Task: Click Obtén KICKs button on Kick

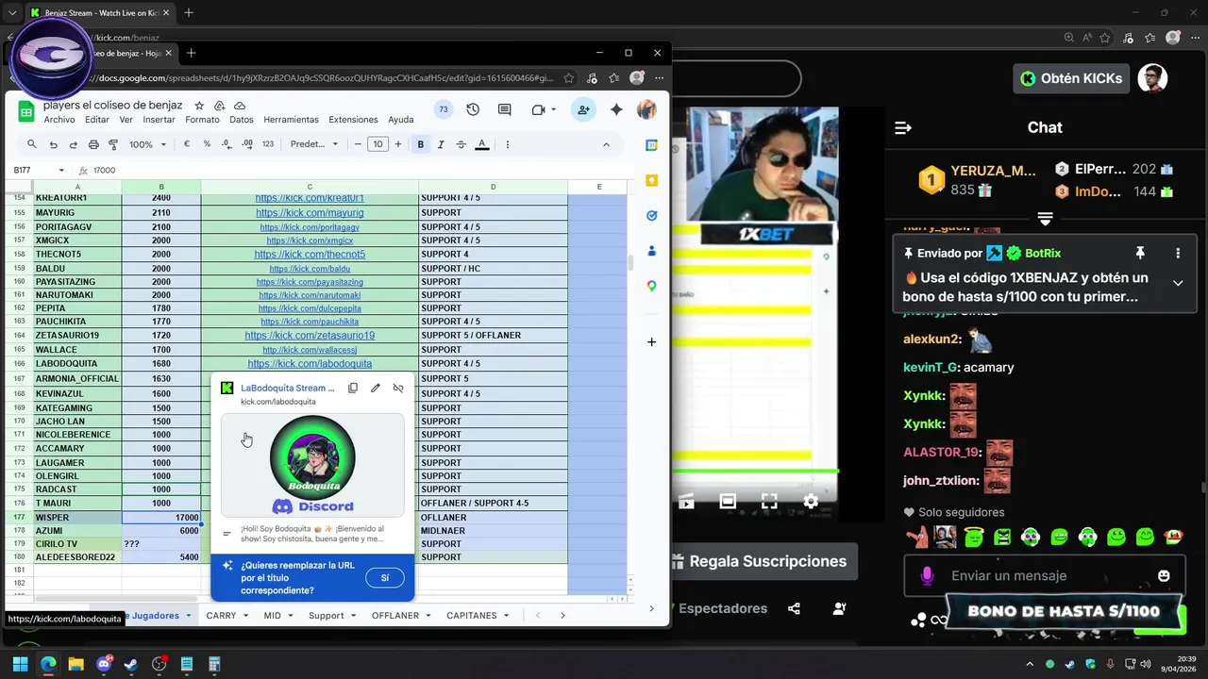Action: [x=1071, y=78]
